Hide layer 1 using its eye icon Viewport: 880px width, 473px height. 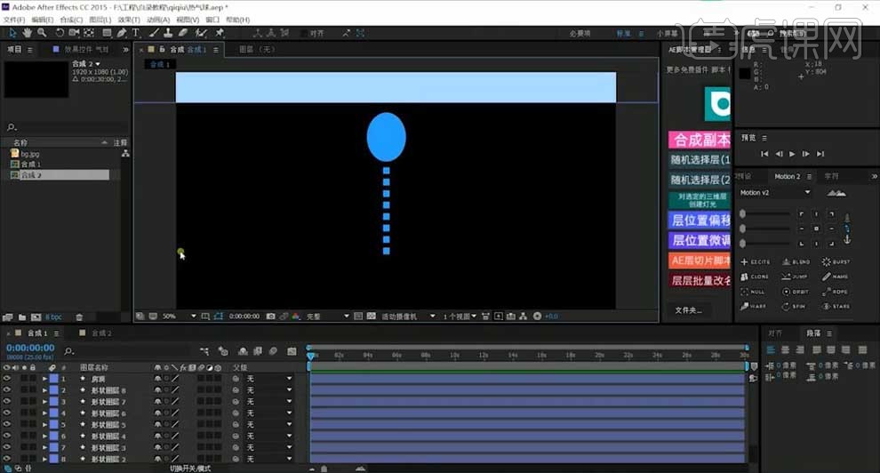[x=7, y=379]
